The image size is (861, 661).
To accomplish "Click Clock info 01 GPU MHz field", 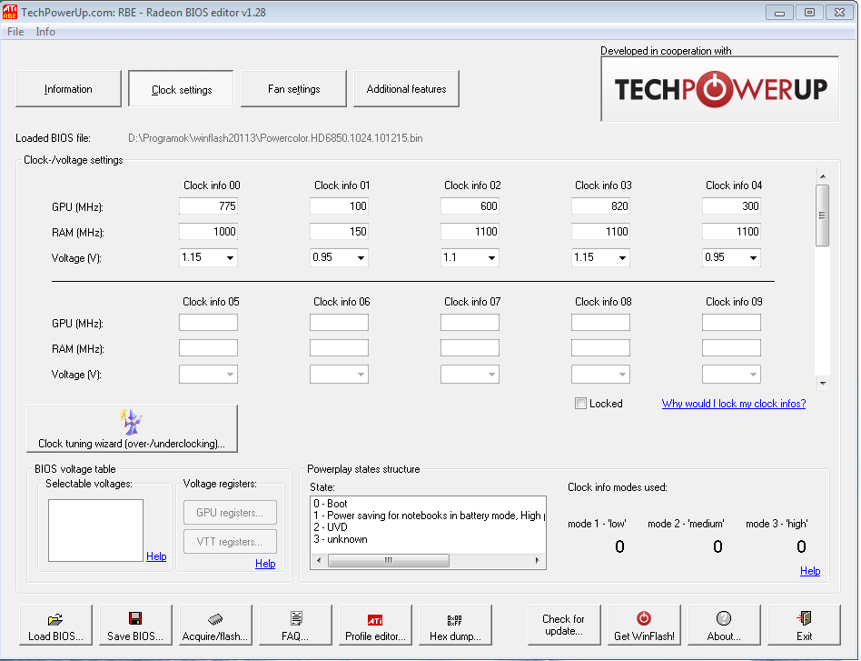I will (339, 206).
